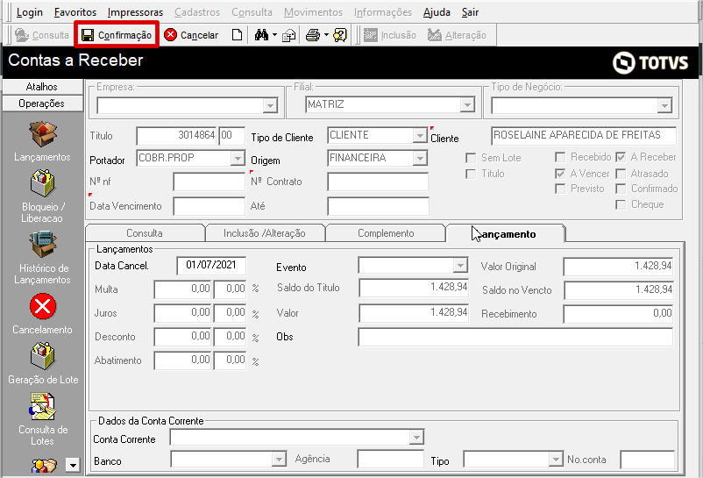
Task: Open the arrow next to the printer icon
Action: pos(326,35)
